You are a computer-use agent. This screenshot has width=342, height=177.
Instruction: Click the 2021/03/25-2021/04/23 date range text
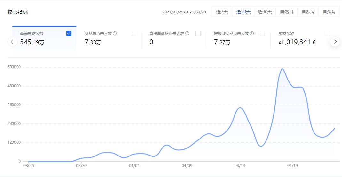click(184, 12)
